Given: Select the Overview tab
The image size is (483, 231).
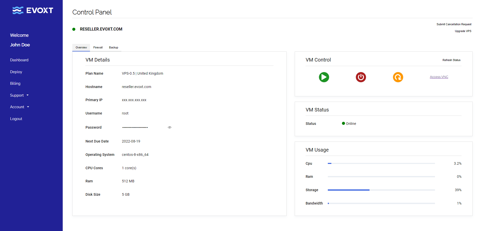Looking at the screenshot, I should click(81, 47).
